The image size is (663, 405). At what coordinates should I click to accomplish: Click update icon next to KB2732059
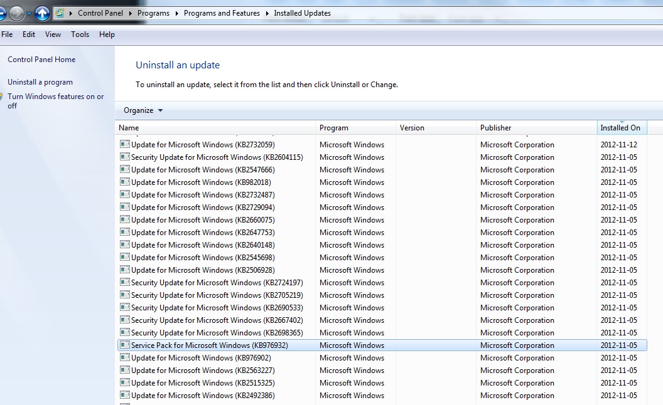click(x=124, y=145)
